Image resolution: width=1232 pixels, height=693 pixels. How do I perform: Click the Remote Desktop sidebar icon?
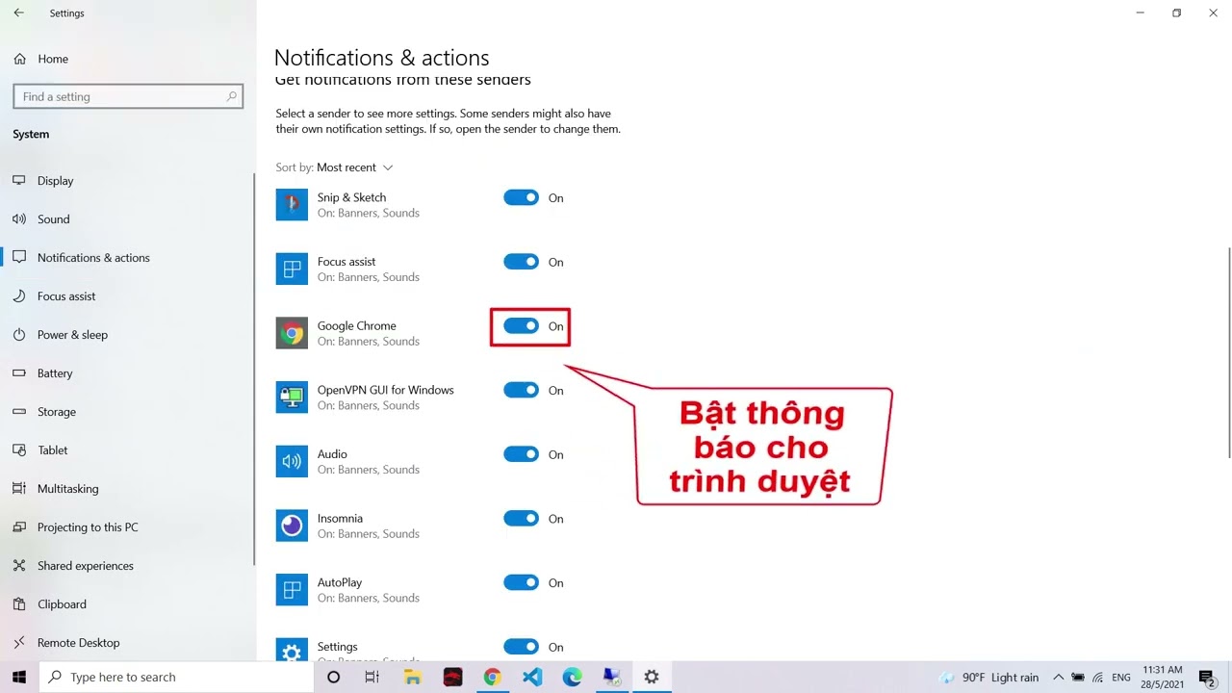pyautogui.click(x=19, y=643)
